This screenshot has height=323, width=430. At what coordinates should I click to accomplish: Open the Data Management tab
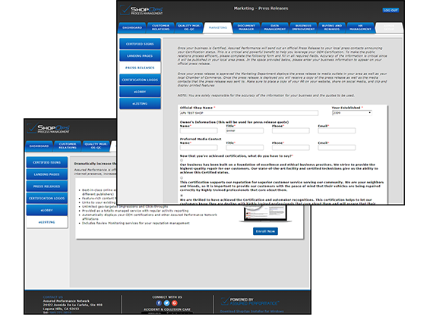pyautogui.click(x=275, y=27)
